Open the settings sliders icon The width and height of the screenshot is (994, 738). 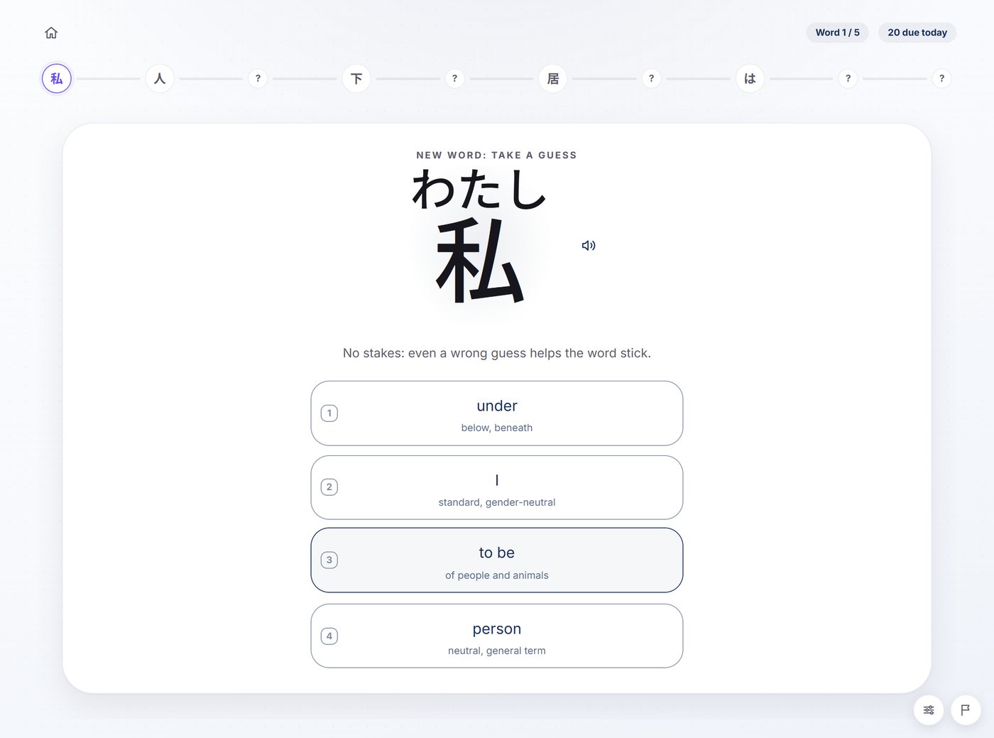pos(929,710)
